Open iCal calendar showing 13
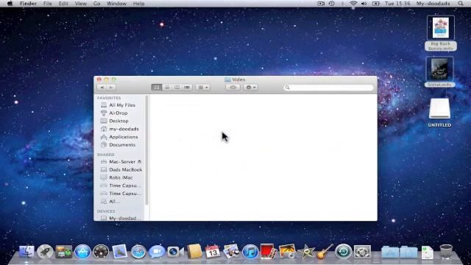Image resolution: width=471 pixels, height=265 pixels. 213,252
